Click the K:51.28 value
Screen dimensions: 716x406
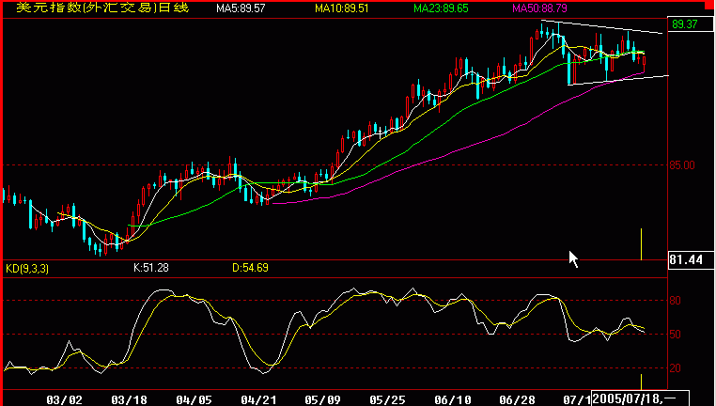tap(151, 268)
